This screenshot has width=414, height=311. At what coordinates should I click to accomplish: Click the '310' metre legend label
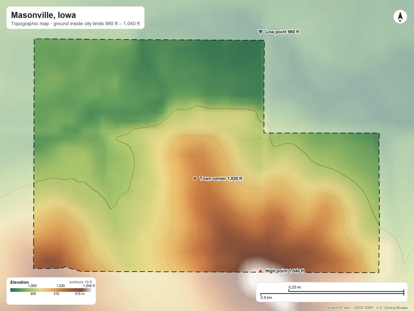56,294
